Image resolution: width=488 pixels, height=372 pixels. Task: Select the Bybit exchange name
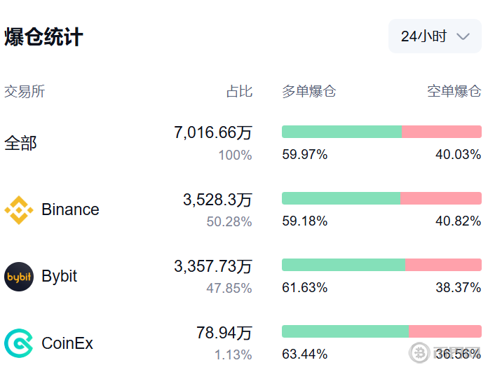point(60,276)
